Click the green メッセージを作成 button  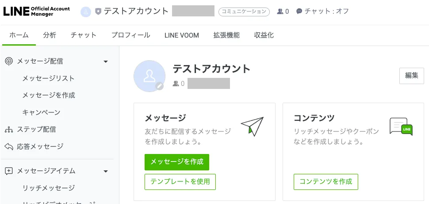tap(176, 162)
